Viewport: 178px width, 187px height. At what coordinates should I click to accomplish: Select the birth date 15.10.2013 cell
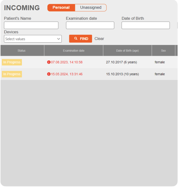pyautogui.click(x=122, y=74)
